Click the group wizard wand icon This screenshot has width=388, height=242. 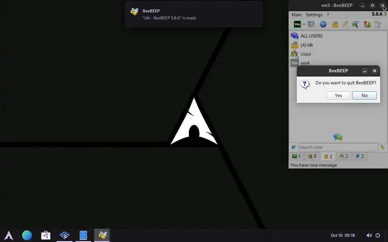355,25
